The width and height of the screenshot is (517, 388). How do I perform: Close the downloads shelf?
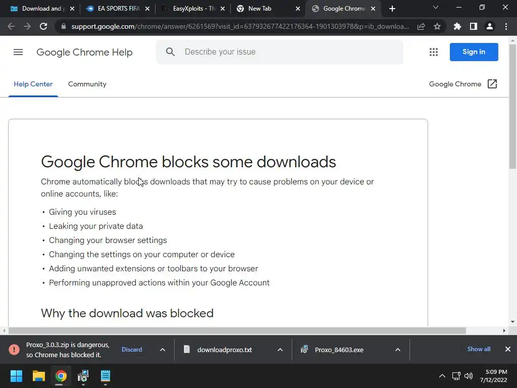(508, 349)
